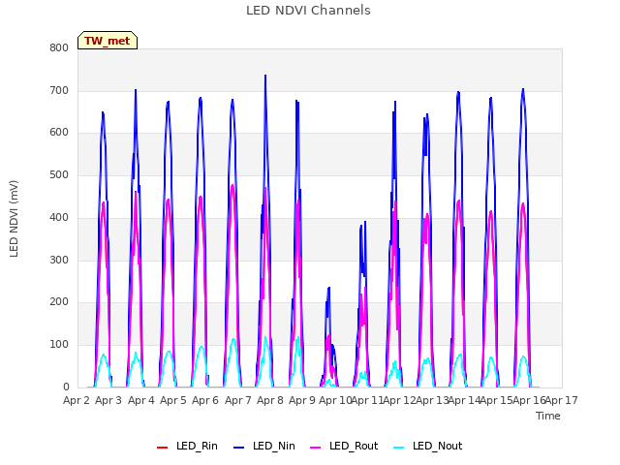This screenshot has height=465, width=620.
Task: Click the 600 y-axis tick label
Action: pyautogui.click(x=59, y=133)
